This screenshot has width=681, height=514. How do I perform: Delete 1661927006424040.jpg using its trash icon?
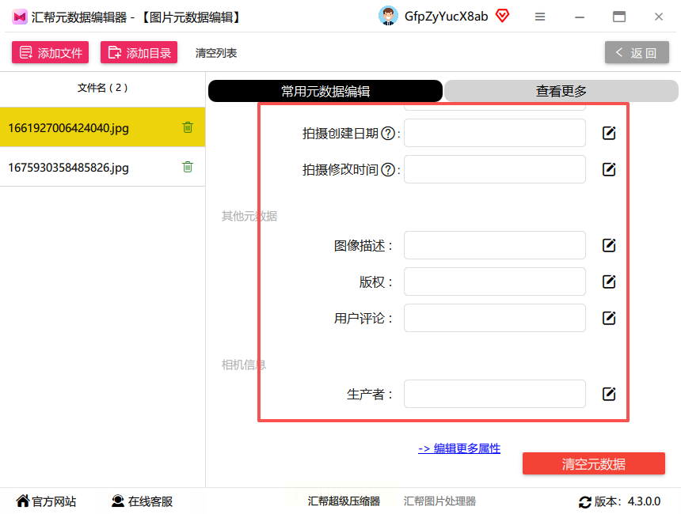coord(188,127)
